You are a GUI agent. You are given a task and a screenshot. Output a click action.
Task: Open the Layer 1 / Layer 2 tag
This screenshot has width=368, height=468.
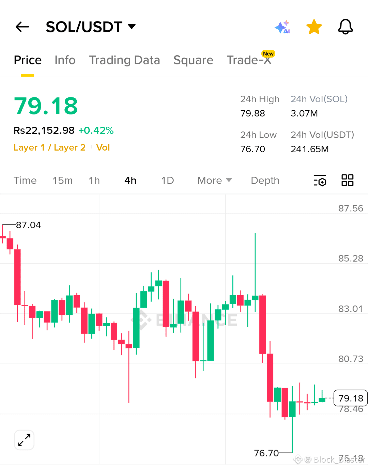(49, 147)
